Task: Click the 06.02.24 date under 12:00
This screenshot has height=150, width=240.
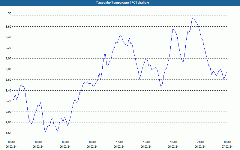Action: pyautogui.click(x=119, y=146)
